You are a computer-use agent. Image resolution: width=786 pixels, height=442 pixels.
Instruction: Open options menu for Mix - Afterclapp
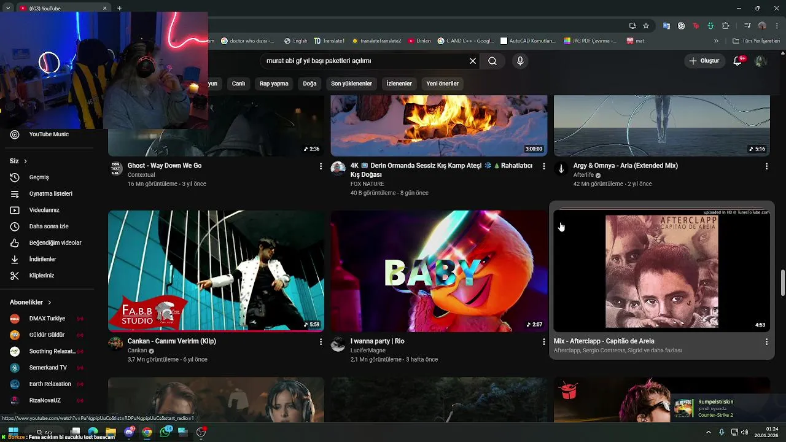tap(766, 342)
